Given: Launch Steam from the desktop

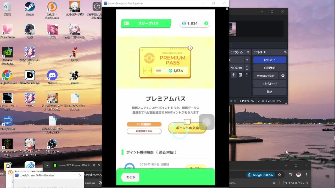Looking at the screenshot, I should click(x=30, y=8).
